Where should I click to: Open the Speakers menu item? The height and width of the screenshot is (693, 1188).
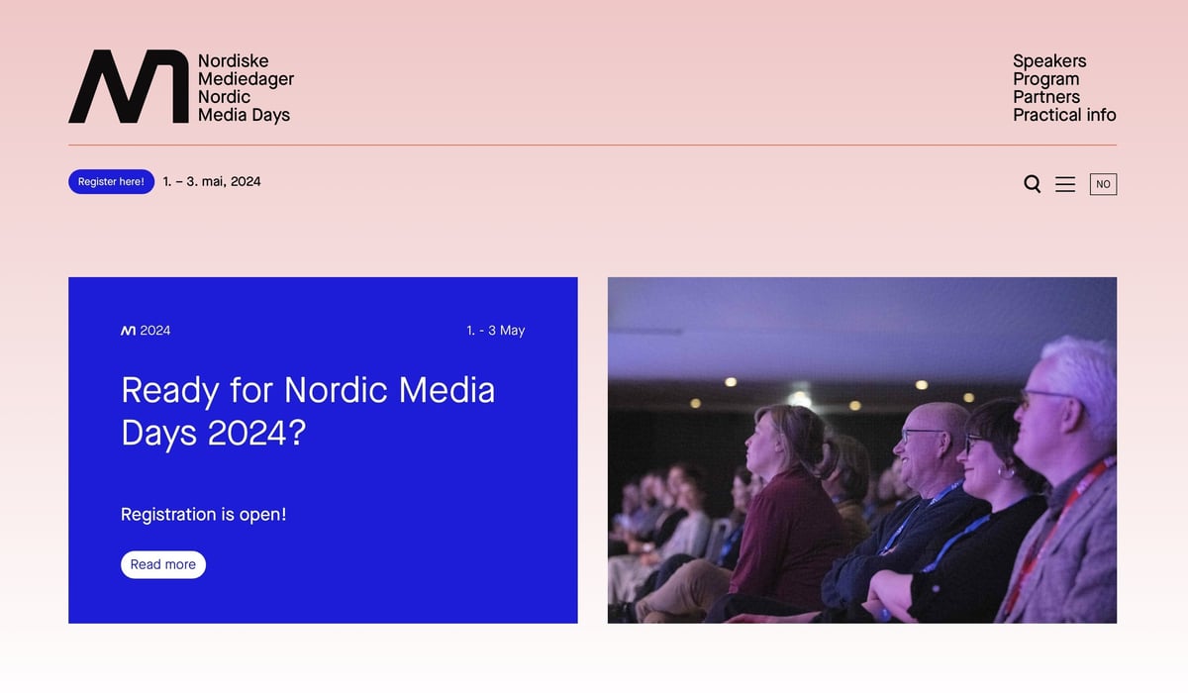click(1049, 61)
